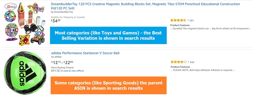Open the 550 customer reviews link
The height and width of the screenshot is (96, 255).
[192, 62]
